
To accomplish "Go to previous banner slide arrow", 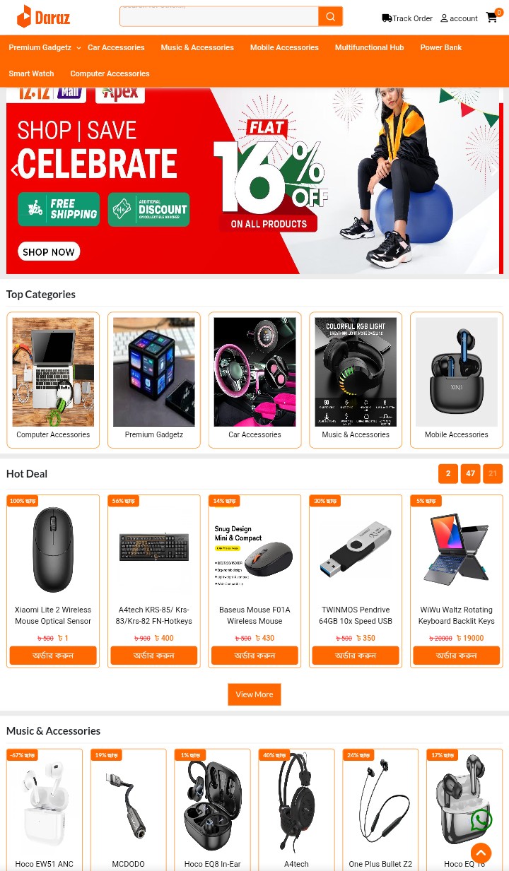I will click(15, 170).
